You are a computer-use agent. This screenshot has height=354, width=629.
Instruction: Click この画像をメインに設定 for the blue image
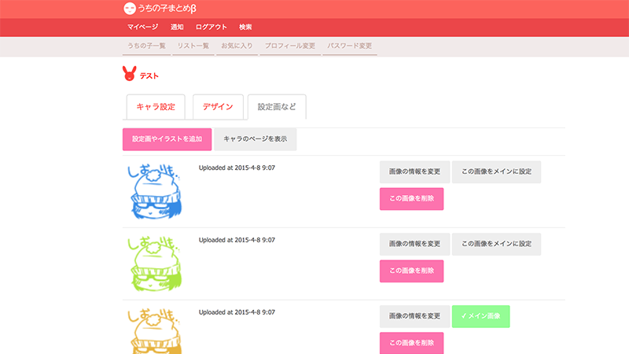point(496,171)
